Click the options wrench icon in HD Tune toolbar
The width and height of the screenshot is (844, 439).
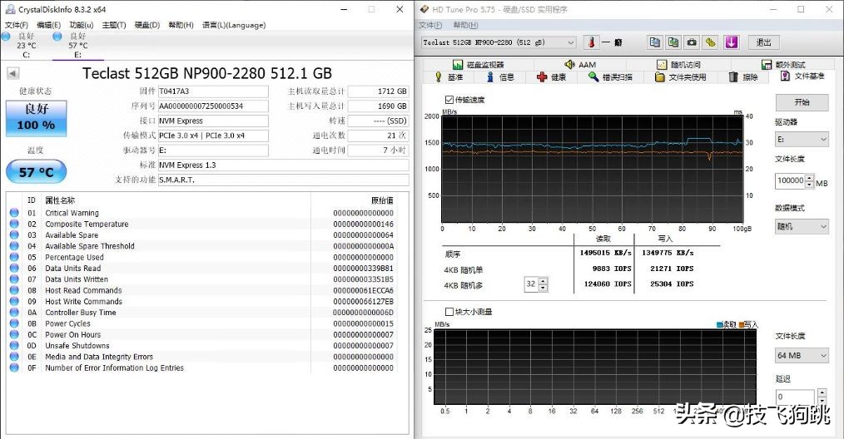pyautogui.click(x=711, y=42)
